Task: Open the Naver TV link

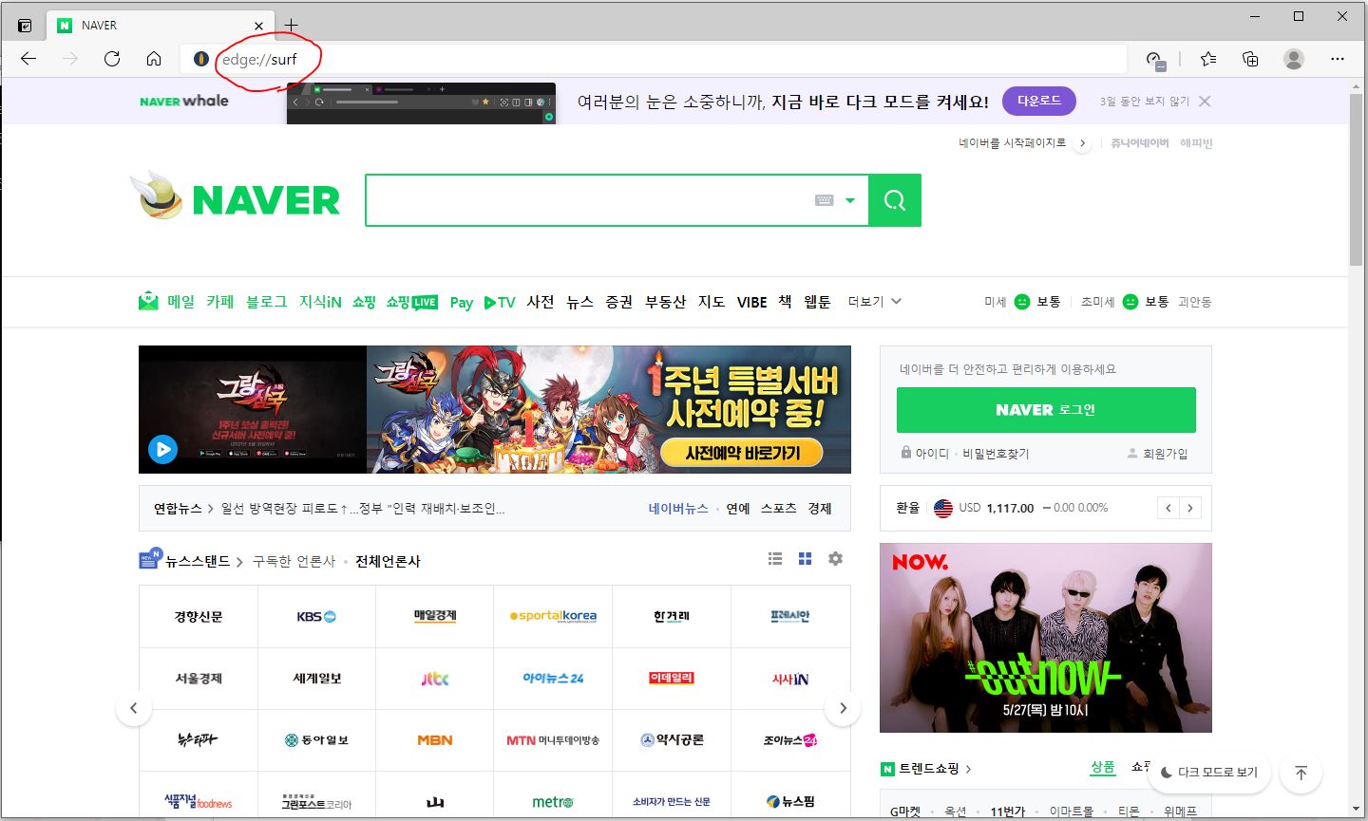Action: [500, 302]
